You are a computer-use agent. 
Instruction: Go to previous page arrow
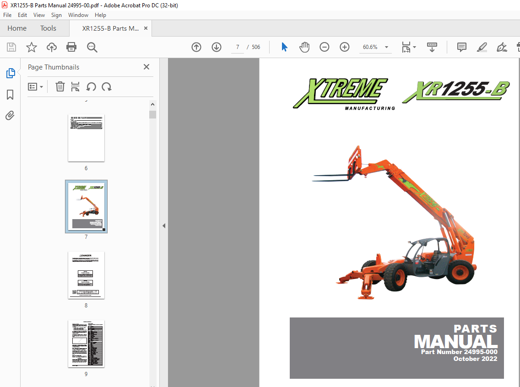(x=196, y=47)
